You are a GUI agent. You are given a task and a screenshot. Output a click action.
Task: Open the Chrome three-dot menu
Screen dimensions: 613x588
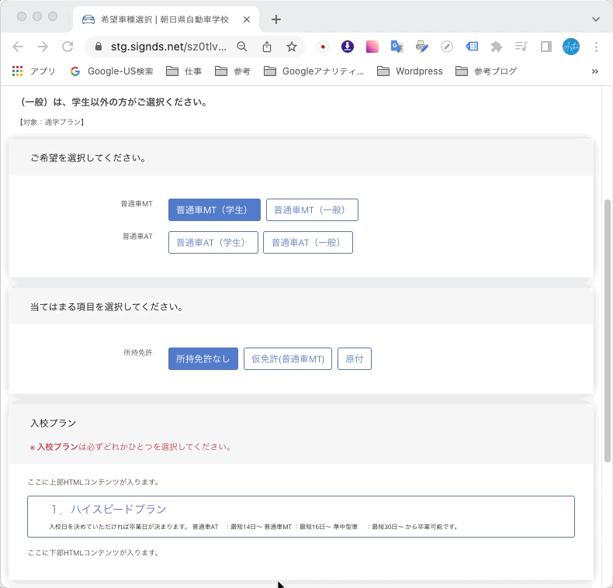[596, 47]
